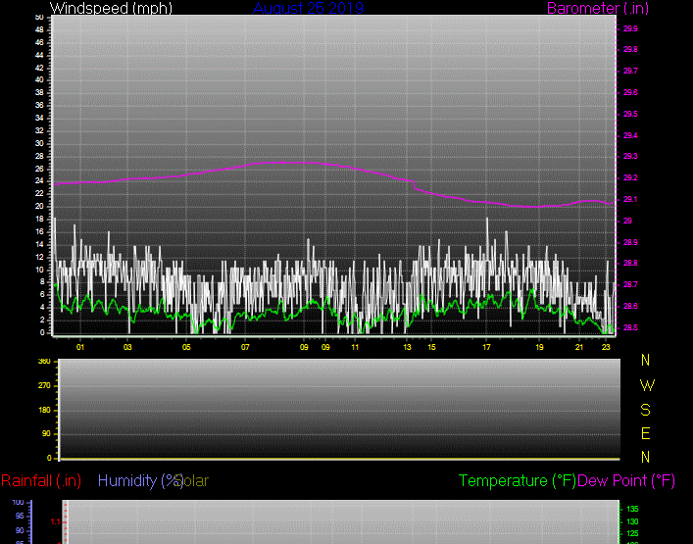The width and height of the screenshot is (693, 544).
Task: Click the red 1.1 rainfall axis value
Action: pos(55,522)
